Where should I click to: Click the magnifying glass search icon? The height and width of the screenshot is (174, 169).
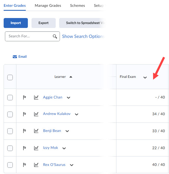[55, 36]
